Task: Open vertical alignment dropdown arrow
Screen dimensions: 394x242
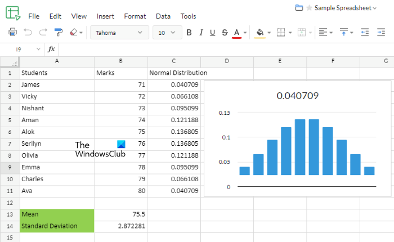Action: 352,33
